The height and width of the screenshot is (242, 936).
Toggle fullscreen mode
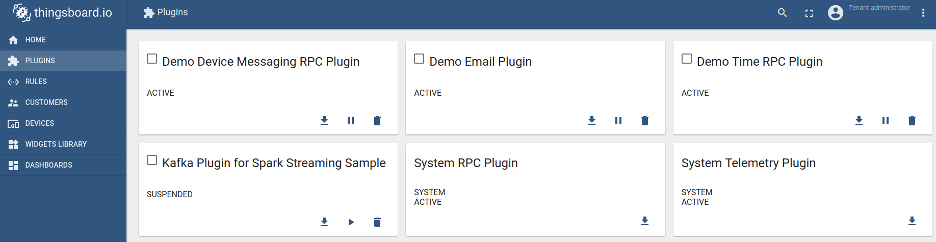(809, 13)
